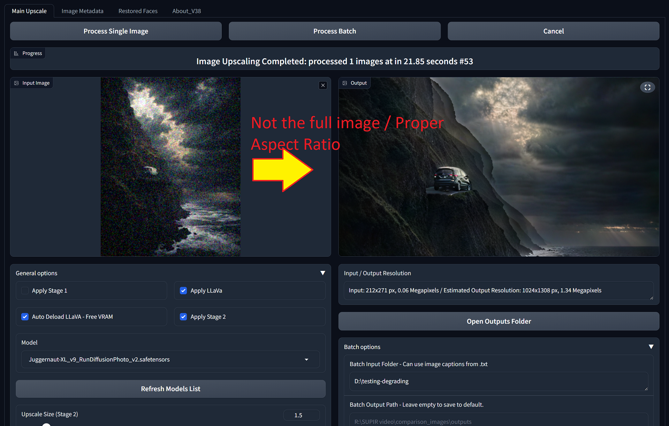The width and height of the screenshot is (669, 426).
Task: Enable the Apply Stage 1 checkbox
Action: tap(25, 290)
